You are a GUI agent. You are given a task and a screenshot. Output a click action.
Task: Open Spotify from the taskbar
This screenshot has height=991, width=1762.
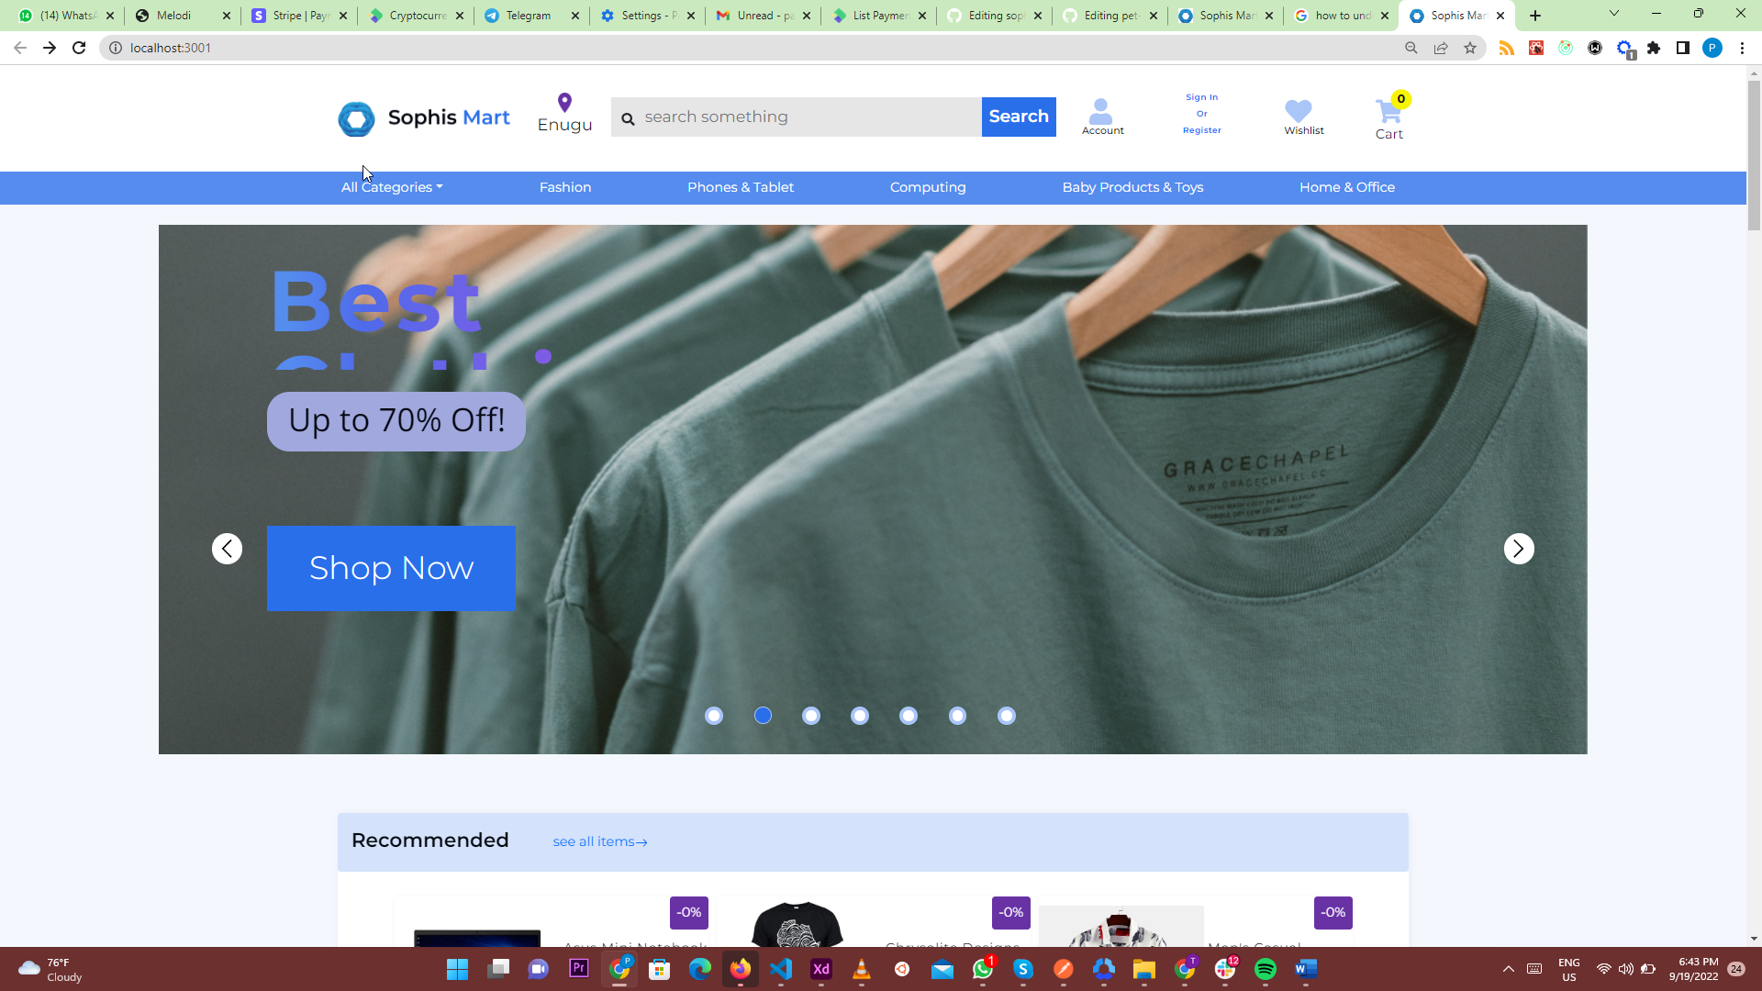pos(1266,968)
